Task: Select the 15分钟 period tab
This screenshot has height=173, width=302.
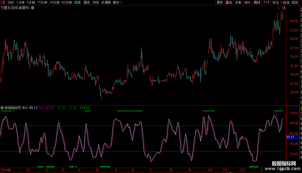Action: pos(42,2)
